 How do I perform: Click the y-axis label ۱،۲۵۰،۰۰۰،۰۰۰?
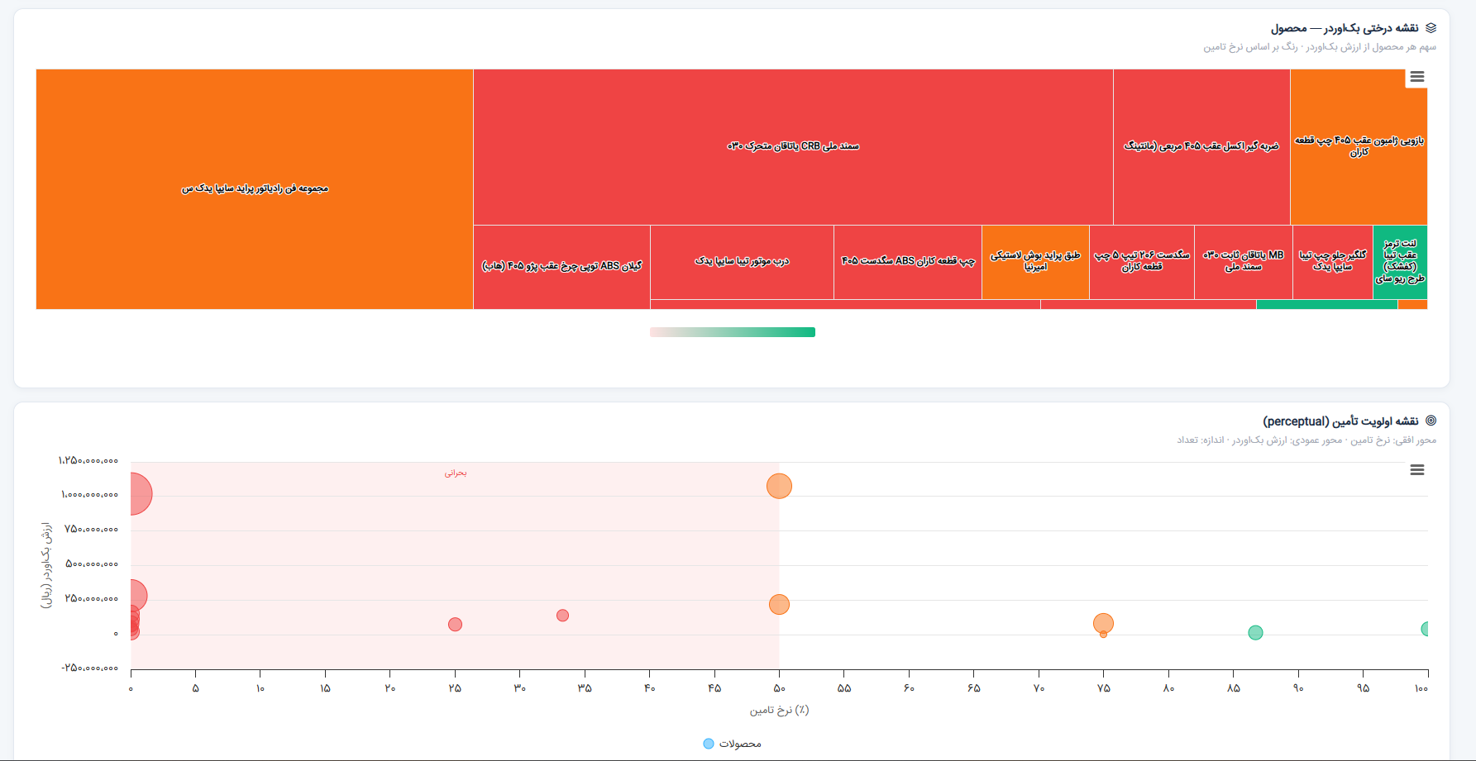[x=88, y=460]
